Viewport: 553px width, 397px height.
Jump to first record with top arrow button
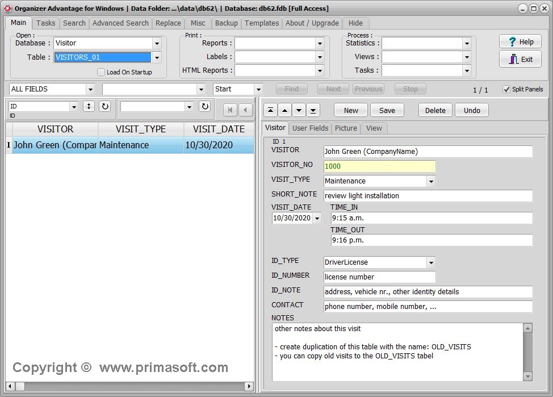(x=270, y=110)
